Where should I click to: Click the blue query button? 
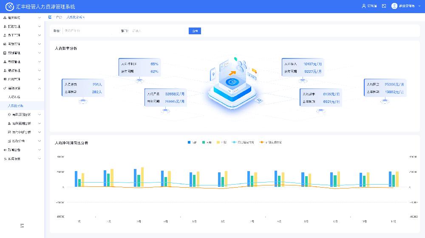(195, 31)
